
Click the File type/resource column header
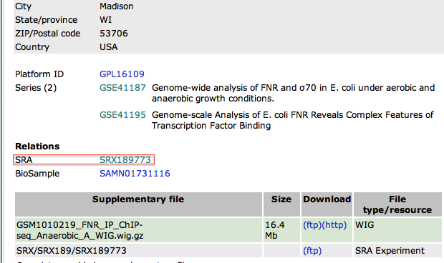(x=397, y=204)
